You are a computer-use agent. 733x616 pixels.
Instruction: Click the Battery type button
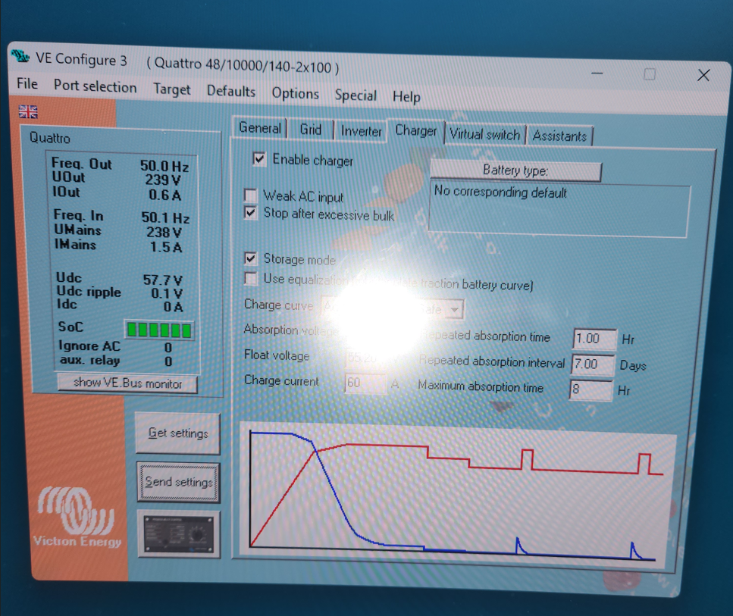515,170
